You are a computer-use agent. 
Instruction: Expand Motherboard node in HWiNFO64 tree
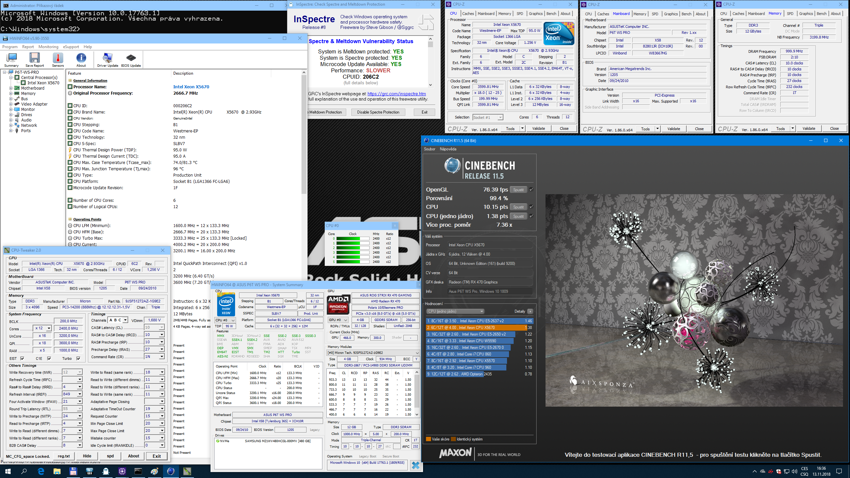pyautogui.click(x=11, y=88)
